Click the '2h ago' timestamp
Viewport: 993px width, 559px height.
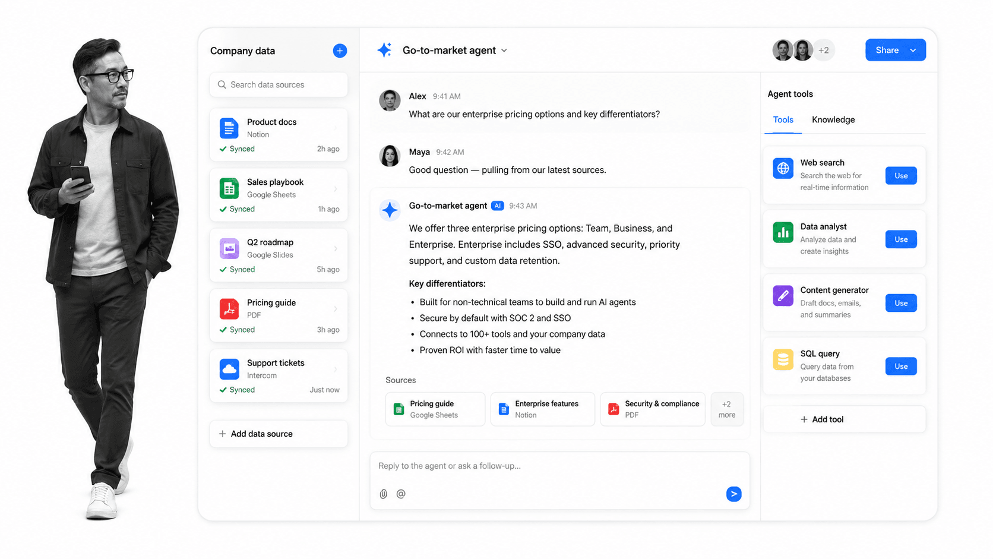pos(328,149)
